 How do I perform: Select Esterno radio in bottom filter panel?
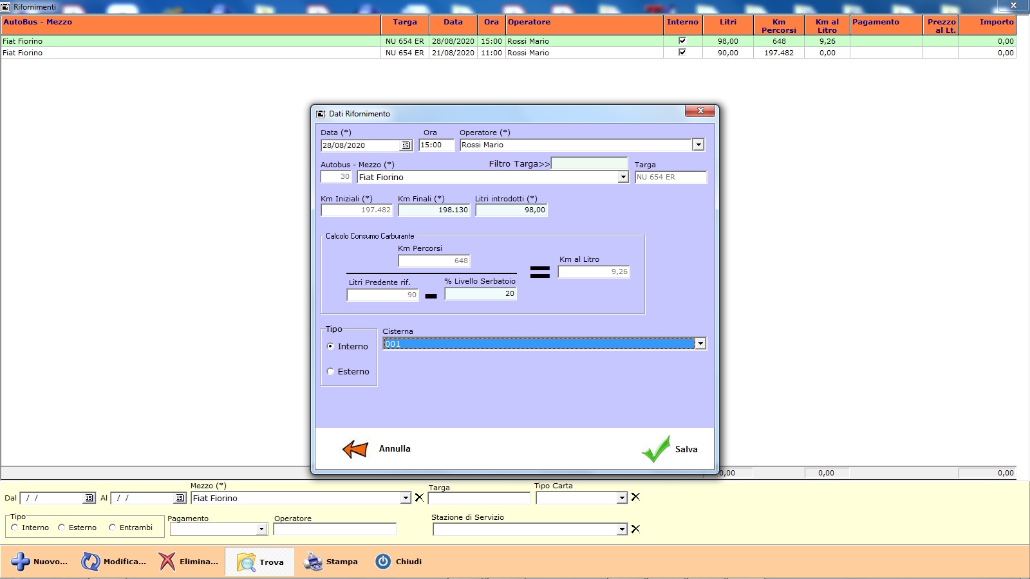[x=62, y=528]
